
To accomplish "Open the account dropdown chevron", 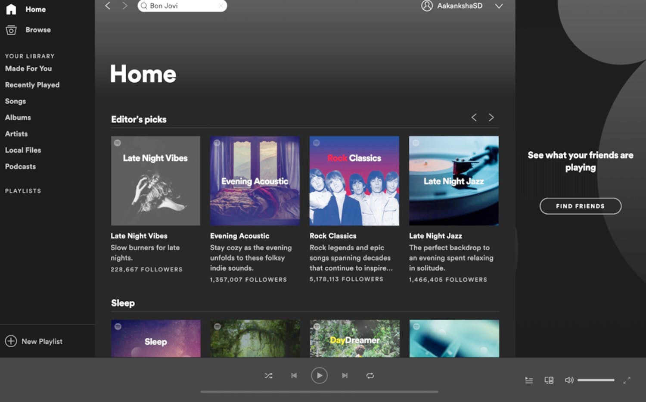I will click(499, 6).
